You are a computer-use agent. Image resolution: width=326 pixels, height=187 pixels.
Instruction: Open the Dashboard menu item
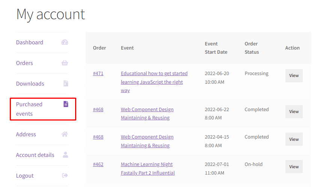(x=30, y=42)
